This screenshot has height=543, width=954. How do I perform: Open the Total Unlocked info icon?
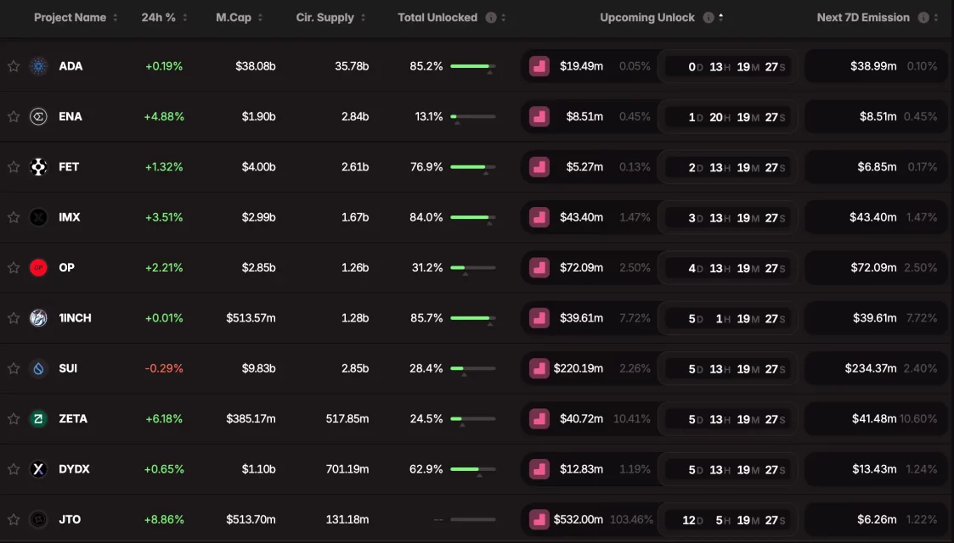[x=491, y=18]
